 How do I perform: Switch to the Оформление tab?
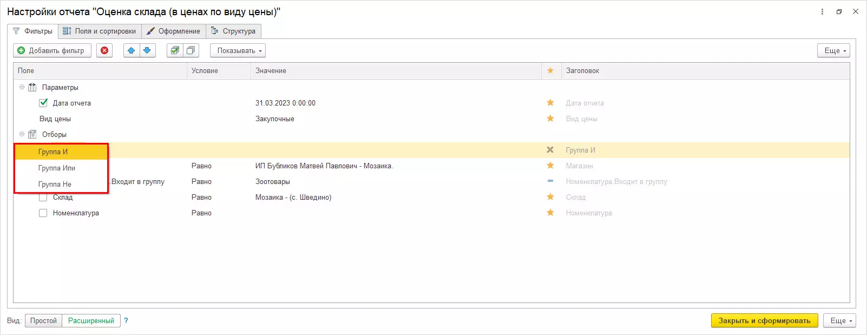(x=174, y=31)
